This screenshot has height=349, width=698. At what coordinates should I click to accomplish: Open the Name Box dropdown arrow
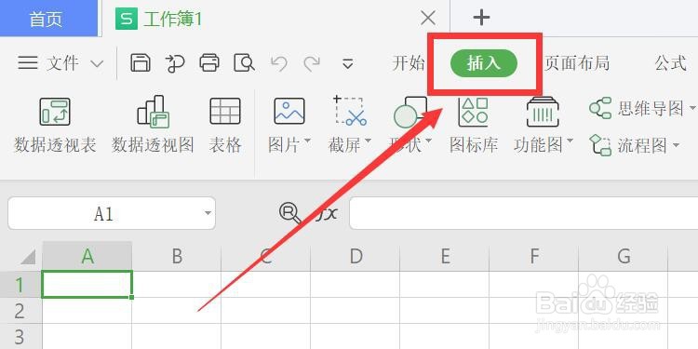click(208, 213)
